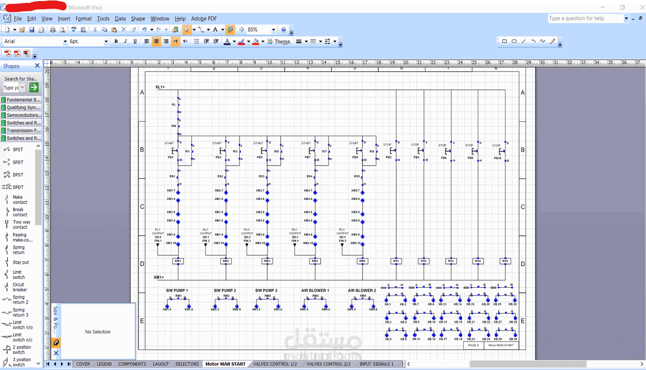Viewport: 646px width, 370px height.
Task: Select the Line drawing tool
Action: [523, 41]
